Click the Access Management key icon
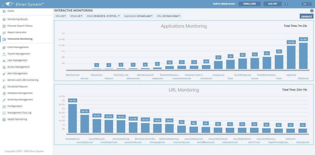Screen dimensions: 315x155 coord(4,67)
